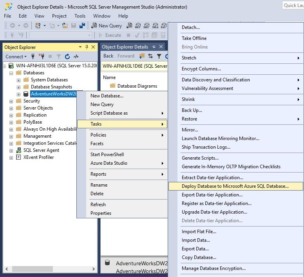
Task: Expand the System Databases node
Action: click(19, 80)
